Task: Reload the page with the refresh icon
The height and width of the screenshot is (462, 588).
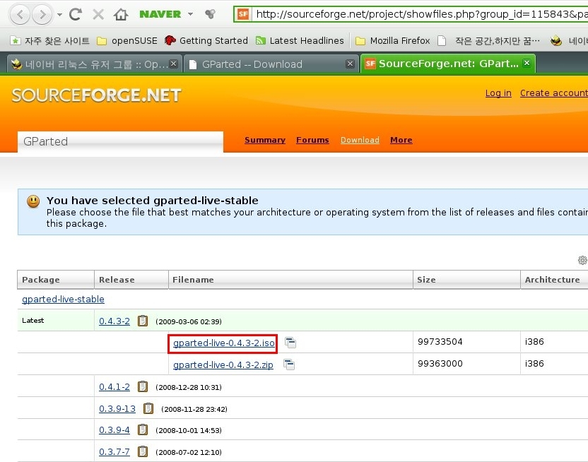Action: pyautogui.click(x=76, y=14)
